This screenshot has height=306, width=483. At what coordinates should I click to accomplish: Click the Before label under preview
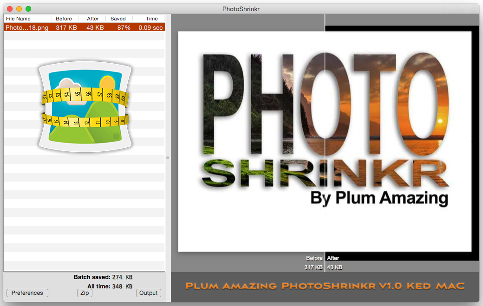coord(314,258)
